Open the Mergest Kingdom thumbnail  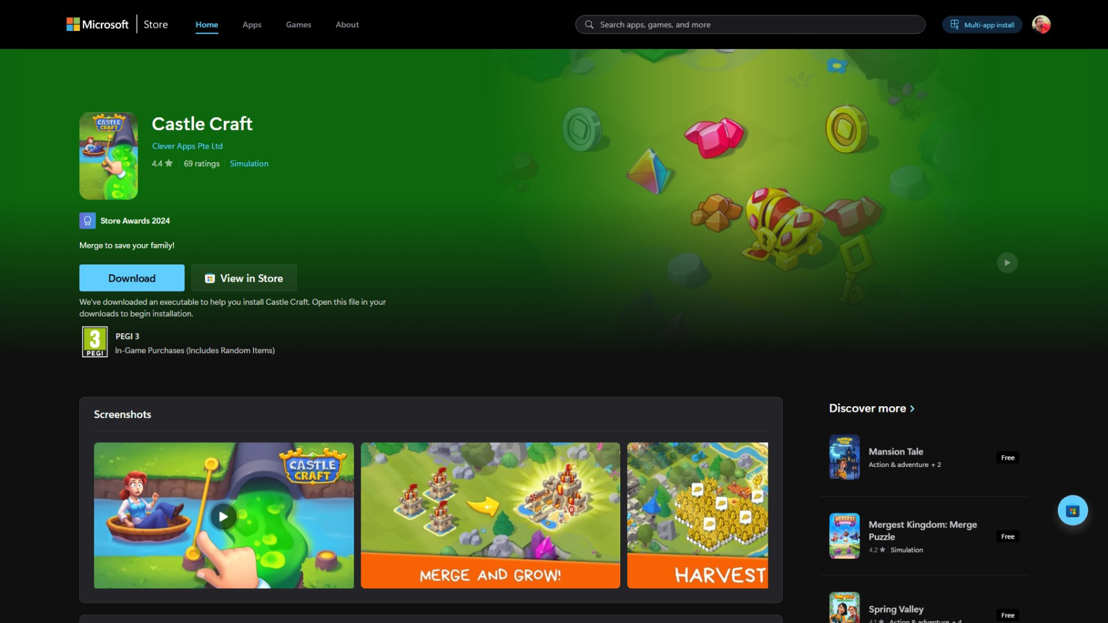pyautogui.click(x=844, y=535)
